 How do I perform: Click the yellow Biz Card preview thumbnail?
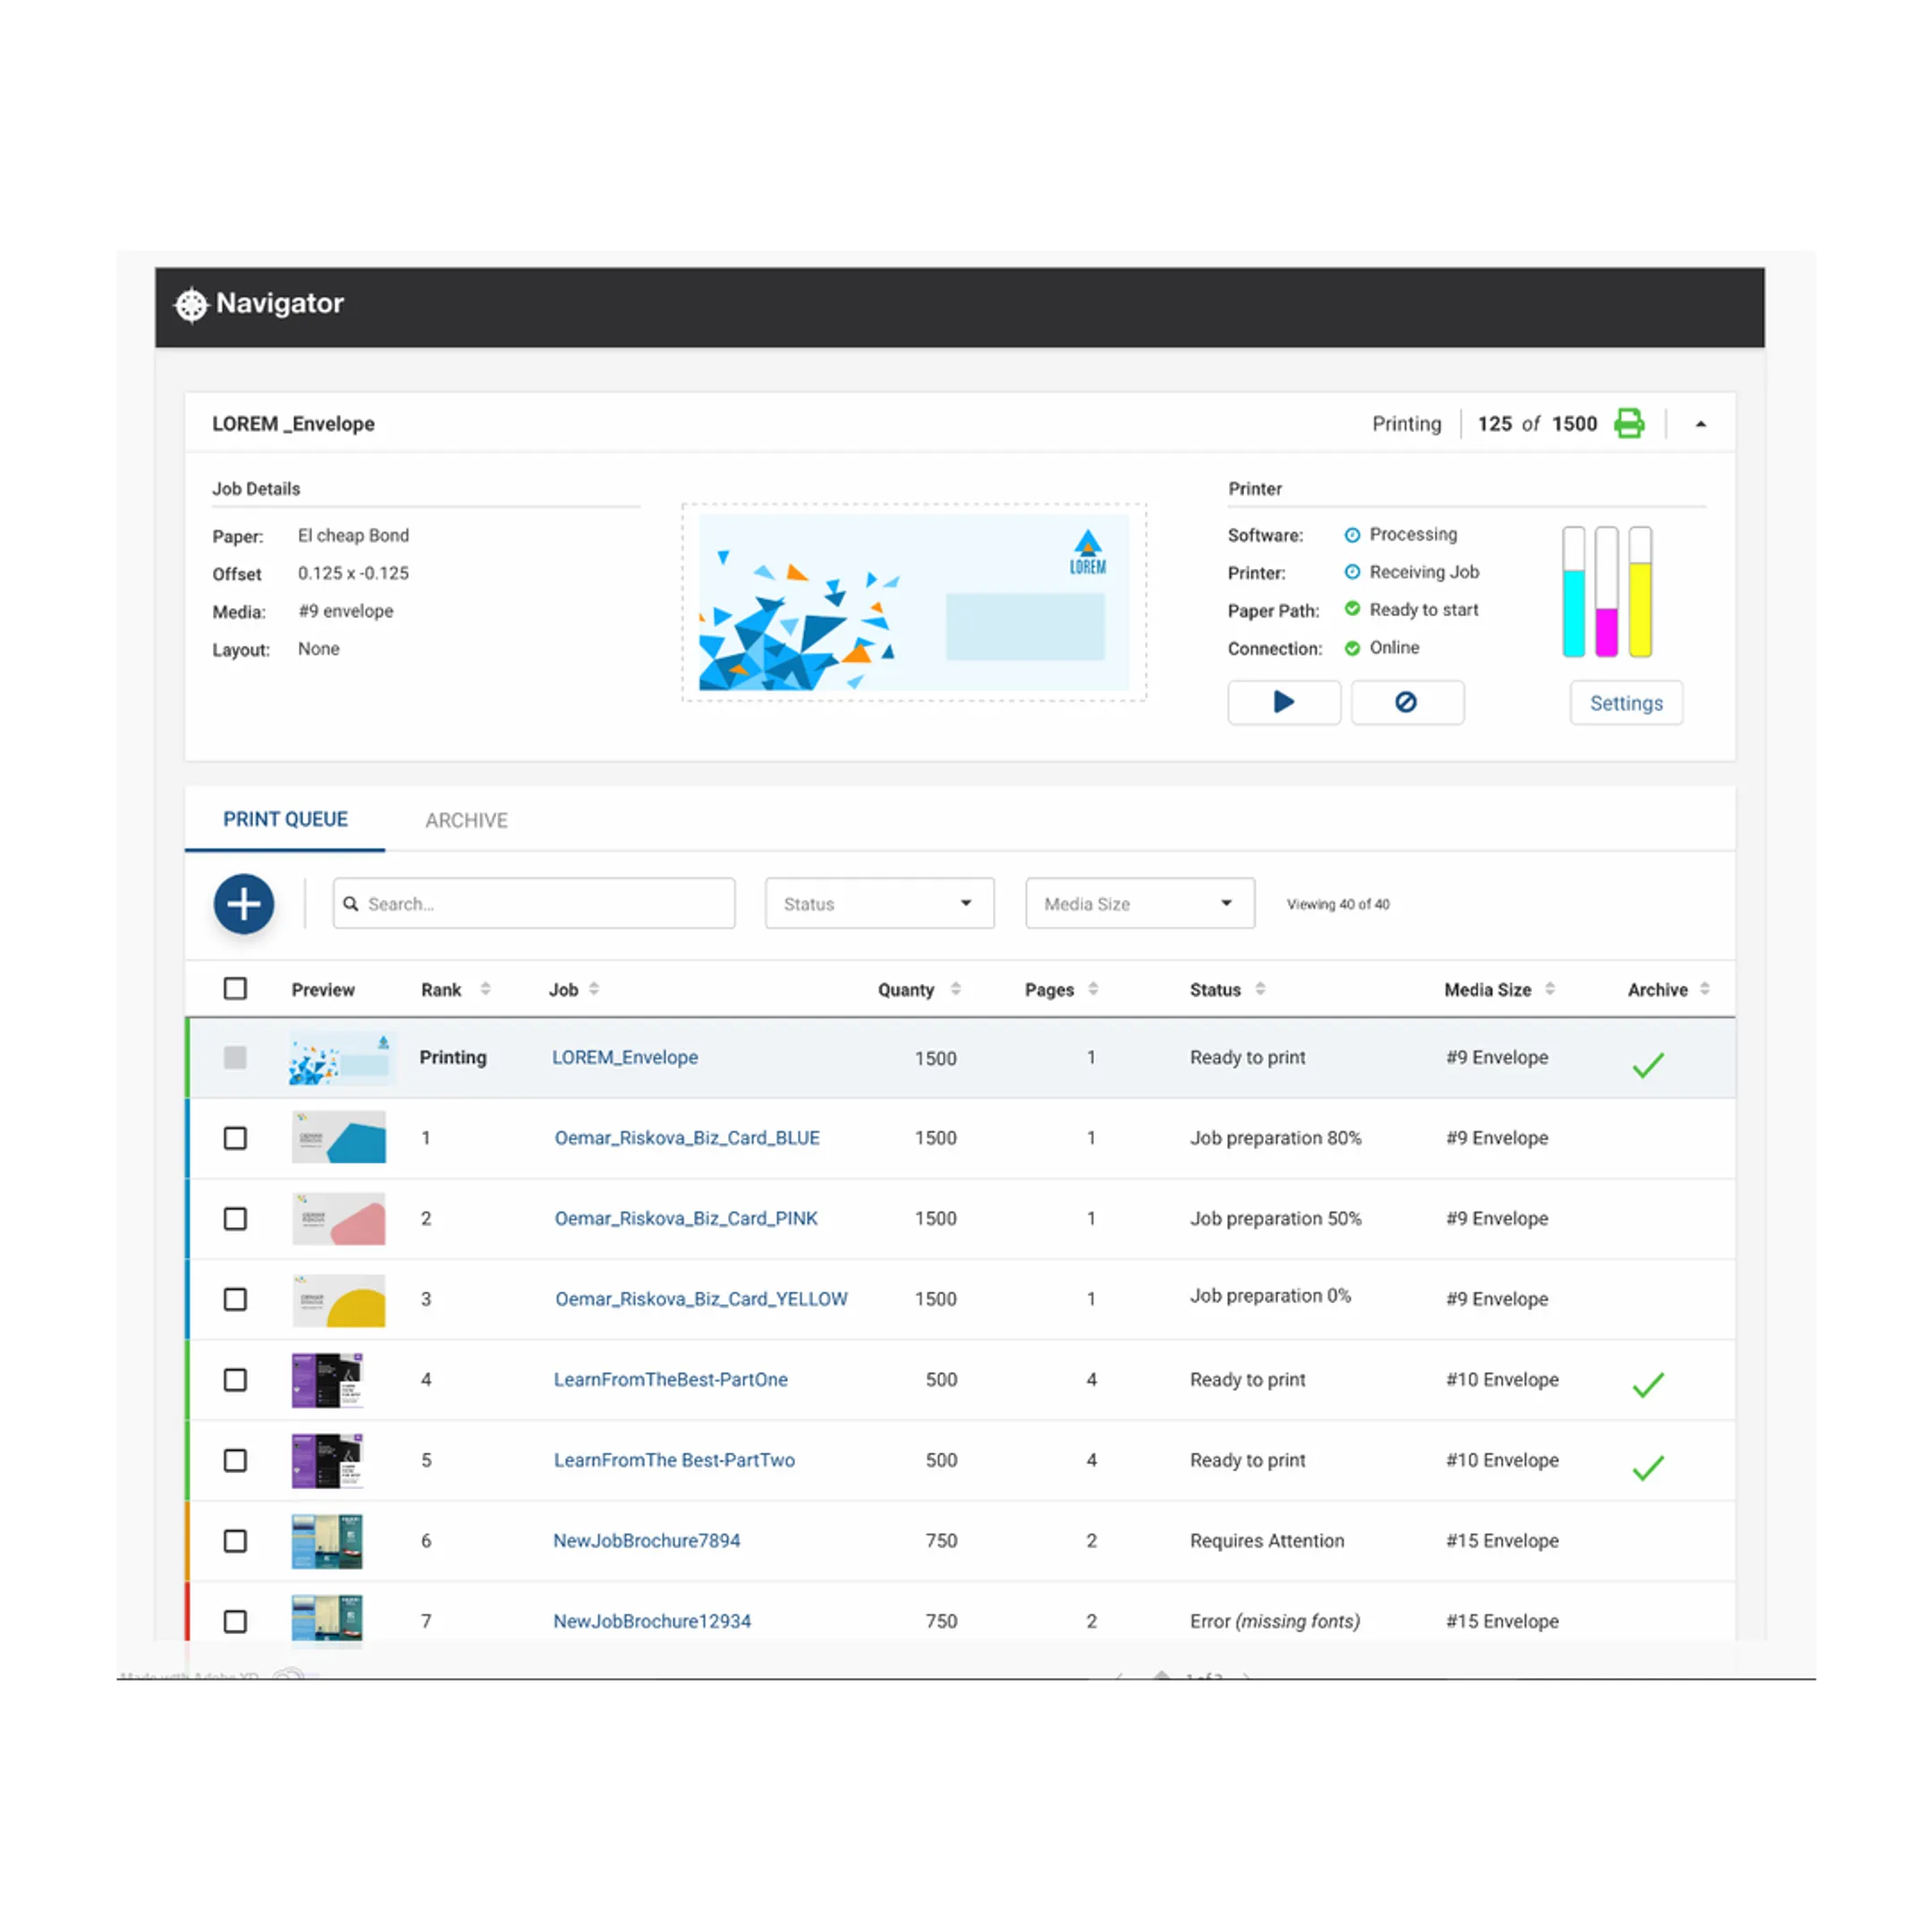[339, 1300]
